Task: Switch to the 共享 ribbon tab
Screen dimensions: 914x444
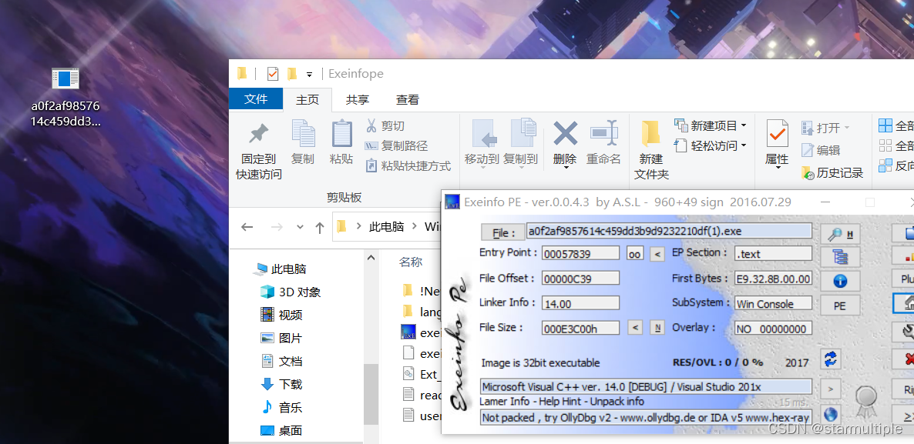Action: 358,99
